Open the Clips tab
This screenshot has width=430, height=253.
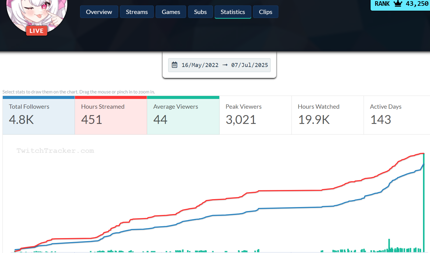[266, 12]
